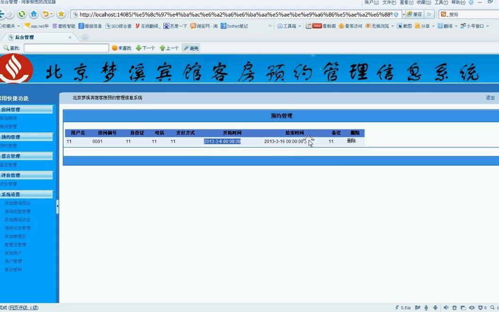The image size is (499, 312).
Task: Click the 翻译 translate icon
Action: (446, 26)
